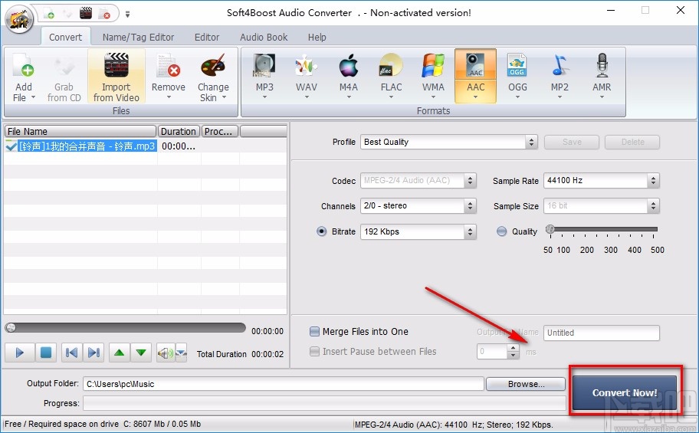
Task: Play the selected audio file
Action: click(x=19, y=353)
